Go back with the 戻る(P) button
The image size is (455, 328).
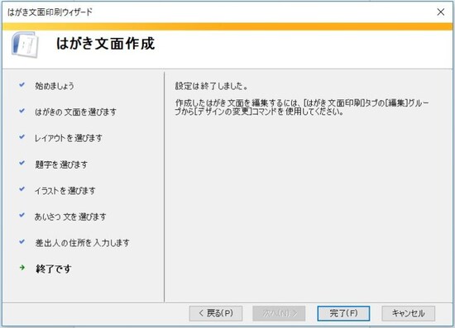pyautogui.click(x=216, y=313)
